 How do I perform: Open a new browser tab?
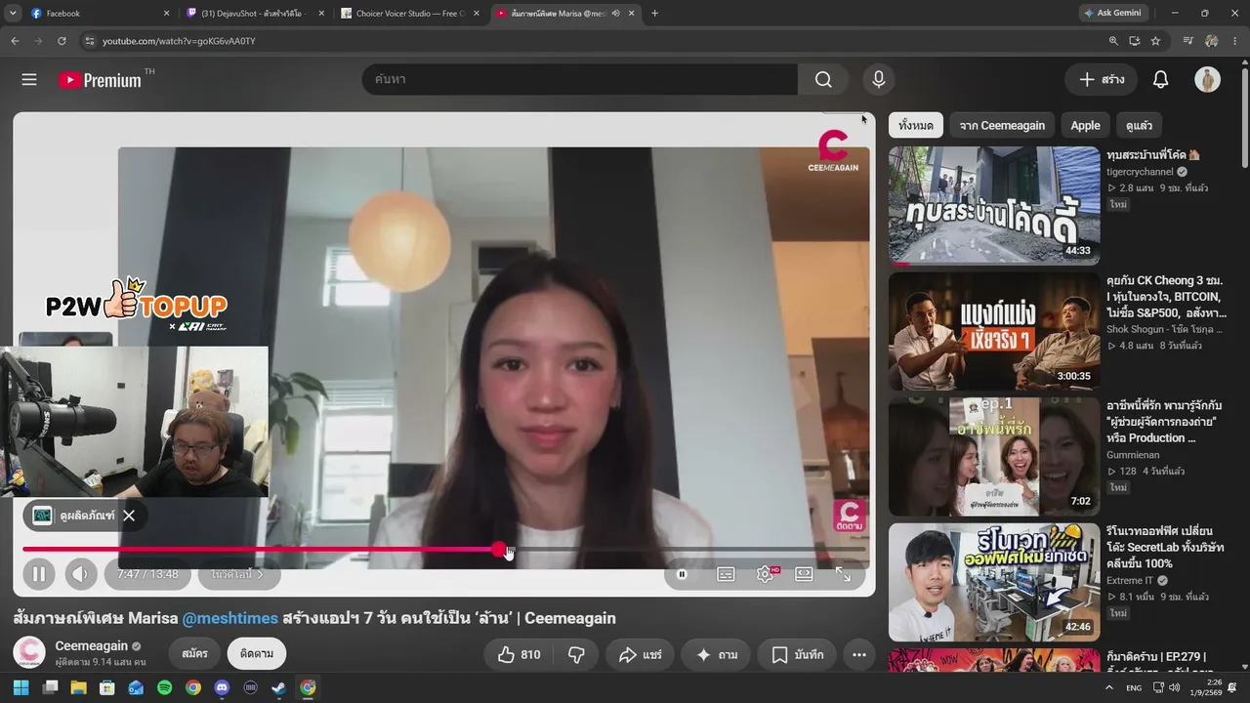(654, 14)
